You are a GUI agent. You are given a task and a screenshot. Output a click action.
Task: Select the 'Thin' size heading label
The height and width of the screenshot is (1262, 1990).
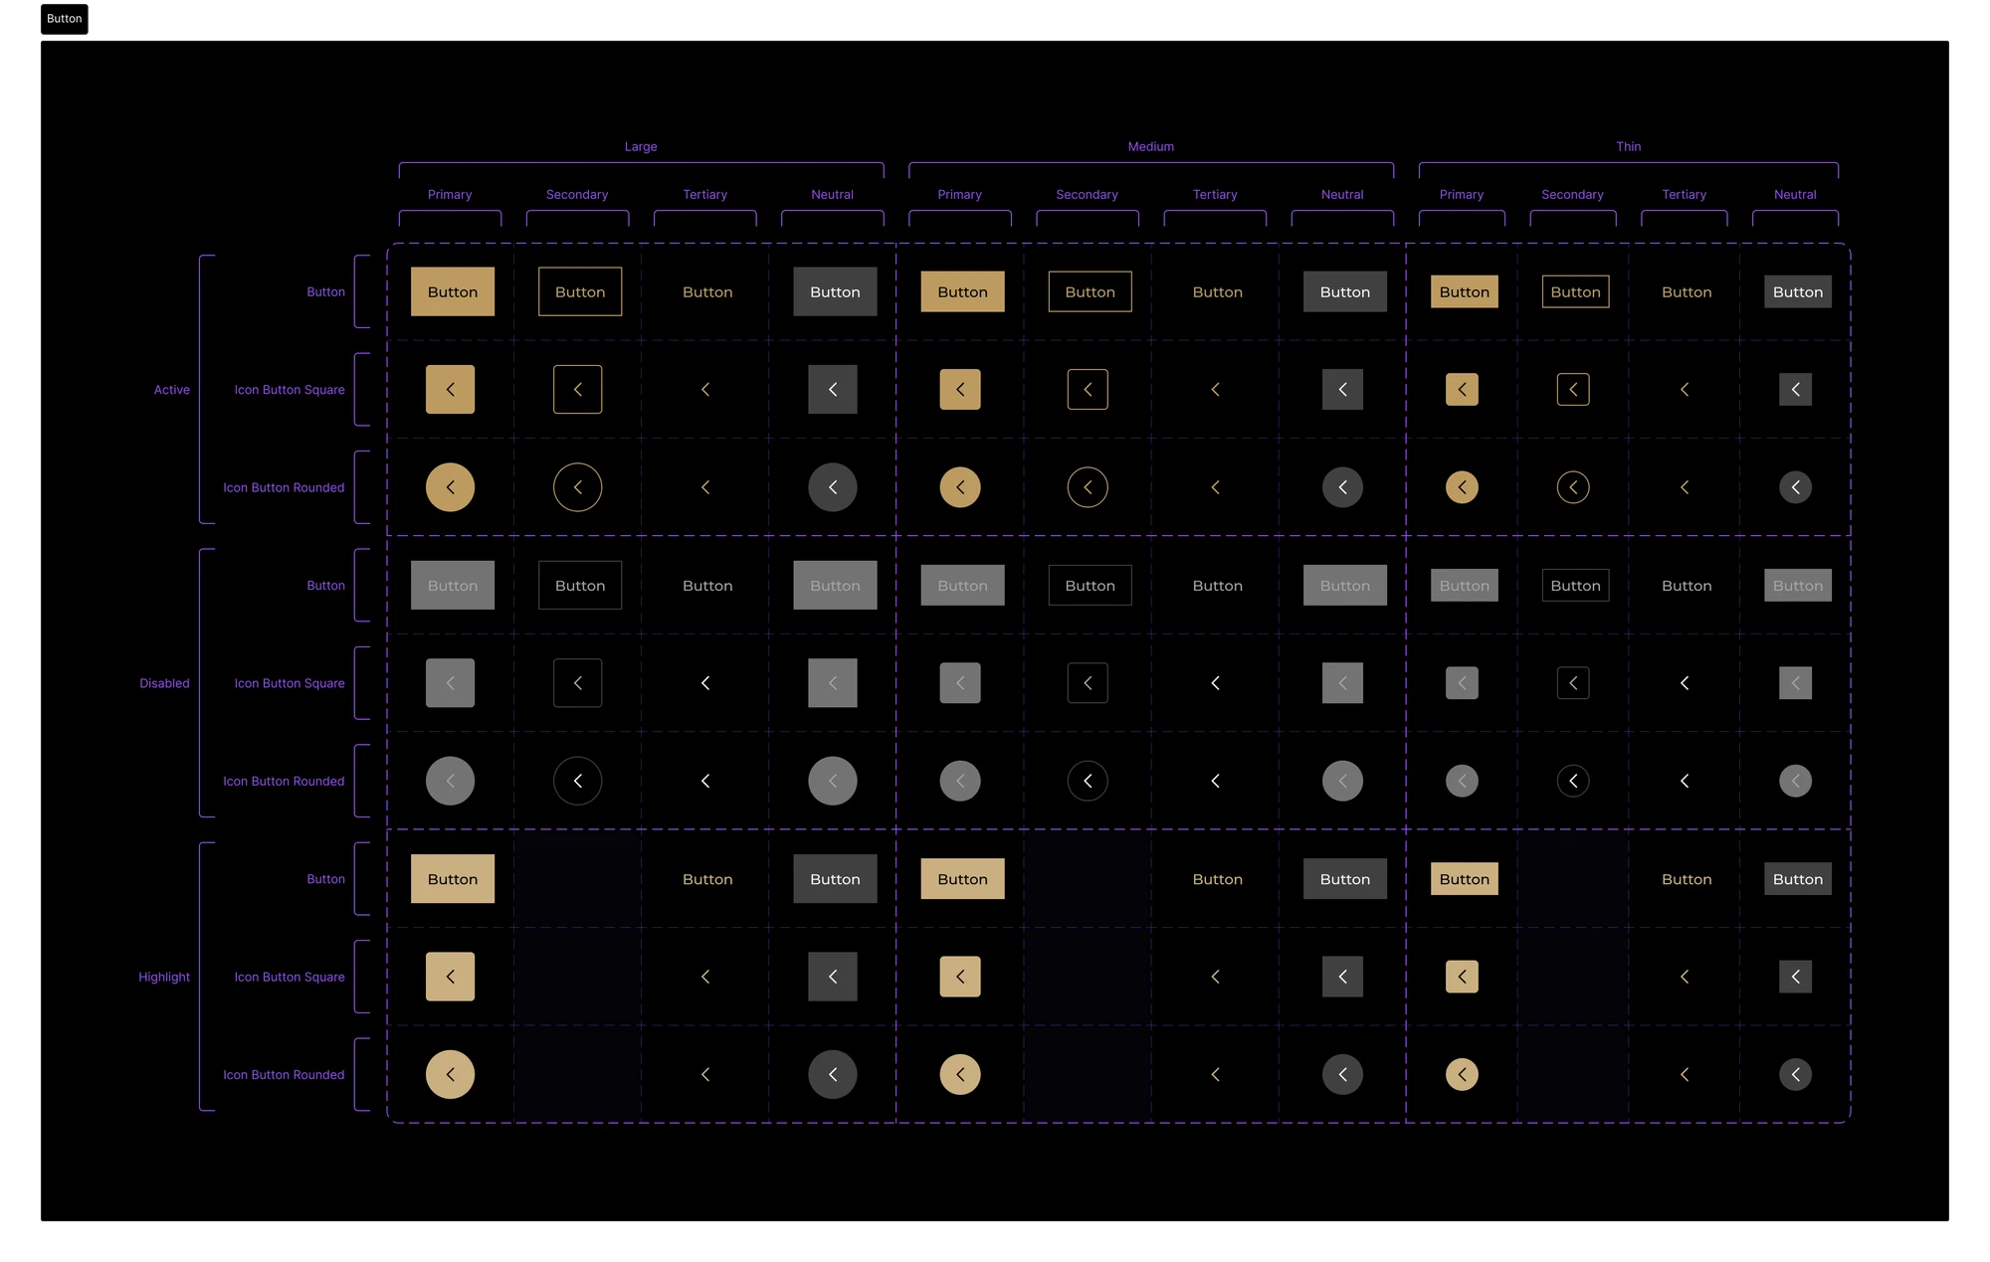coord(1629,146)
